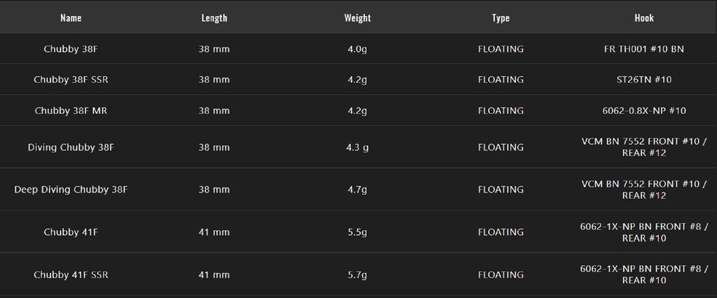Click the 41 mm length for Chubby 41F SSR
The height and width of the screenshot is (298, 717).
point(214,275)
